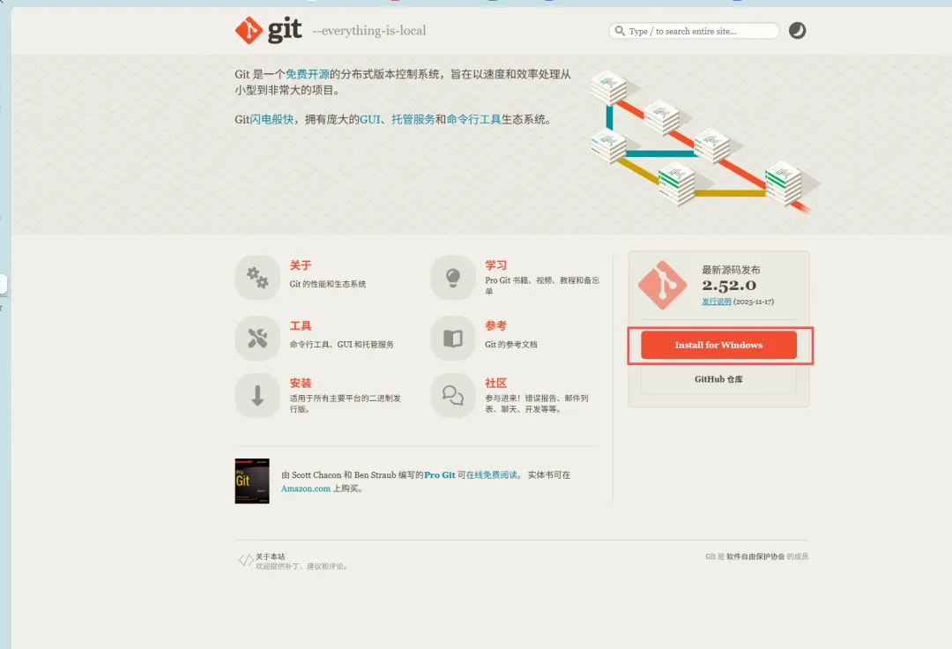
Task: Click the 社区 heading link
Action: tap(496, 383)
